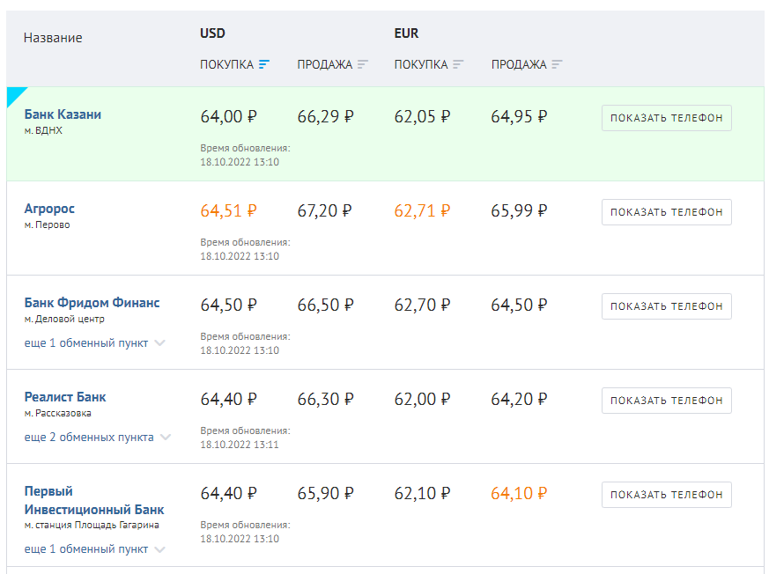
Task: Open Реалист Банк link
Action: coord(65,397)
